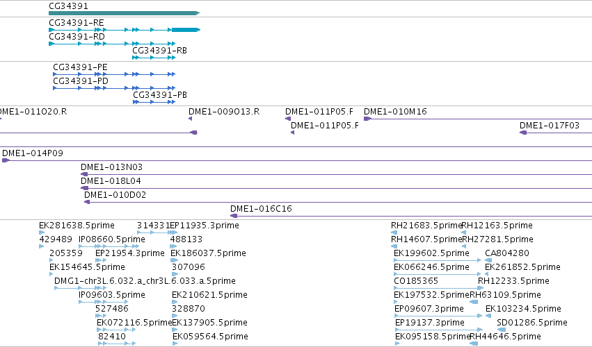Click the RH63109.5prime EST label
This screenshot has height=347, width=592.
(505, 295)
